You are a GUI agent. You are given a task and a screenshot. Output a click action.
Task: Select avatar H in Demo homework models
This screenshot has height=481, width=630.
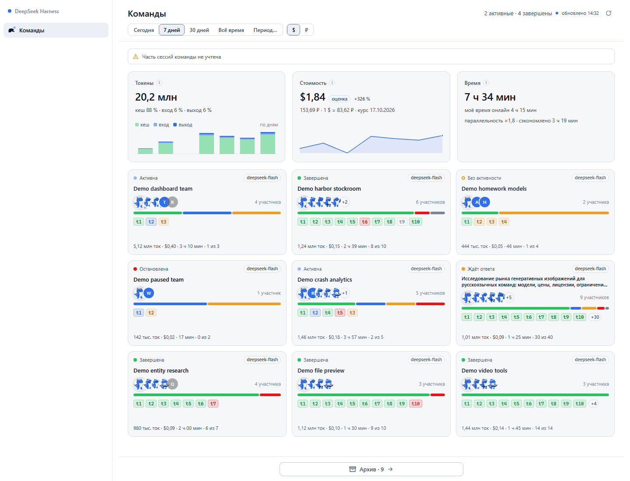[485, 202]
